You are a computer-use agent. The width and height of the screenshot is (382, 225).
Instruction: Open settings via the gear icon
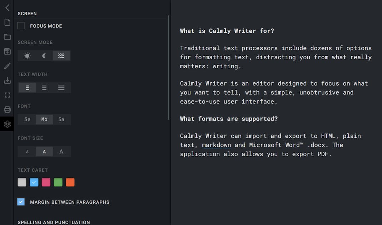[7, 124]
